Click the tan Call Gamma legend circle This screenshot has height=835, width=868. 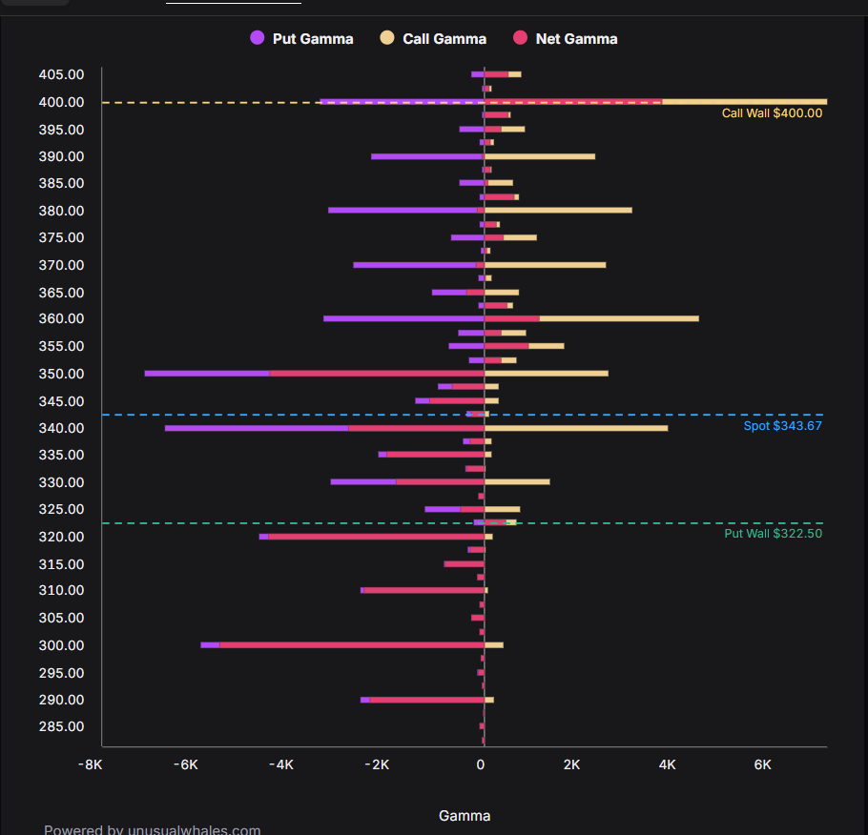tap(387, 37)
